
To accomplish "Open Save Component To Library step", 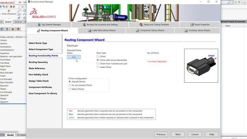I will point(43,93).
